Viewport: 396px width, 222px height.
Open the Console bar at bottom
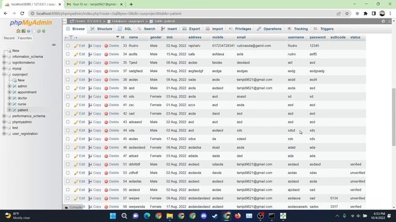pyautogui.click(x=73, y=207)
